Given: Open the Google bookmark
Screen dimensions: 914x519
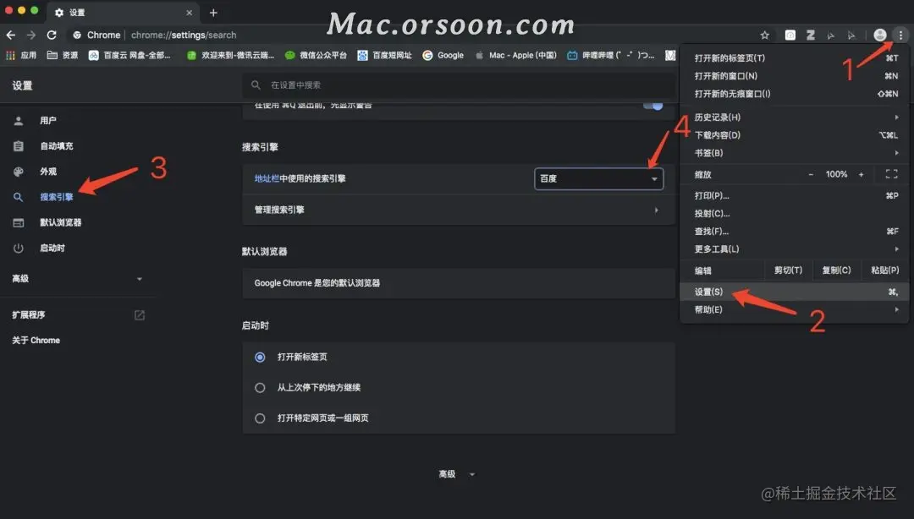Looking at the screenshot, I should point(443,55).
